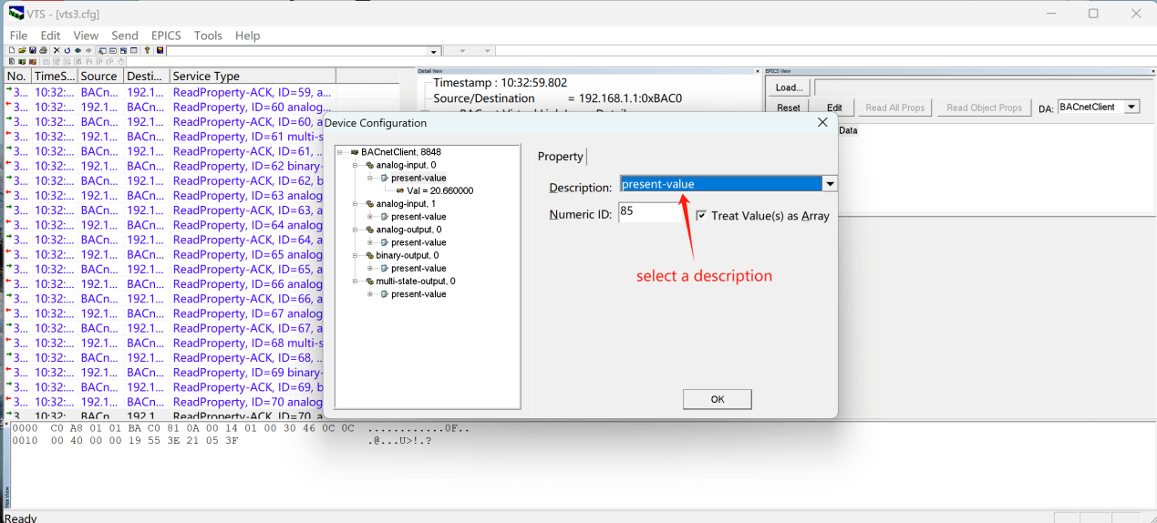Click the BACnetClient device icon in tree
This screenshot has height=523, width=1157.
[354, 152]
